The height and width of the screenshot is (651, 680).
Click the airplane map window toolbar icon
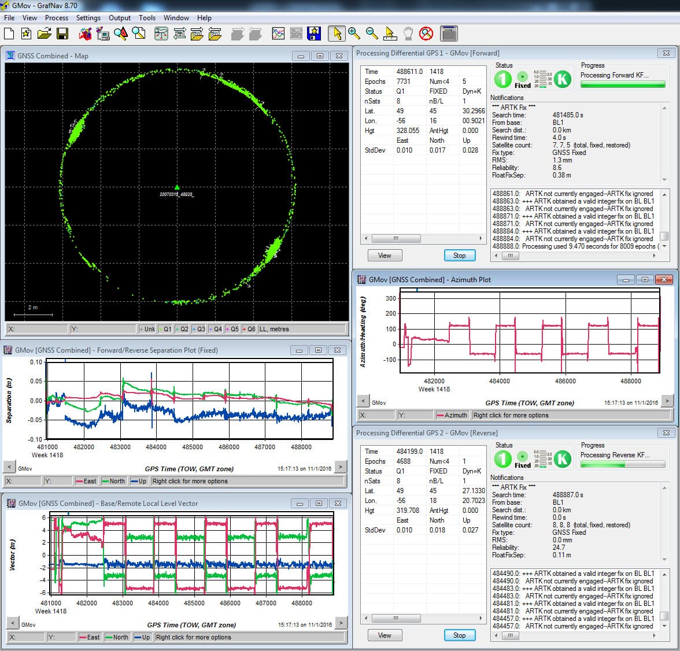point(161,34)
